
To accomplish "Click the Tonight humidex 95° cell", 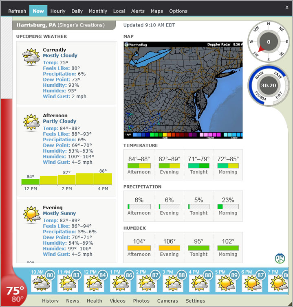I will point(199,248).
